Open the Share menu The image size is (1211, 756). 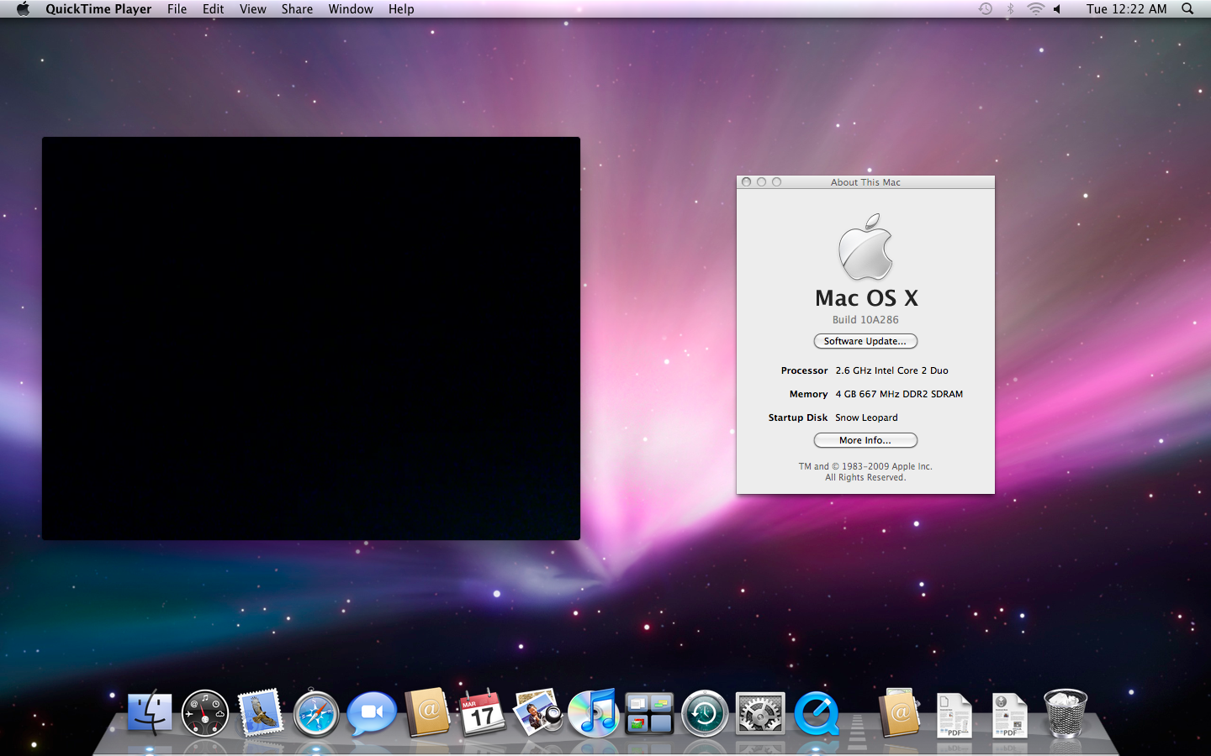click(297, 9)
